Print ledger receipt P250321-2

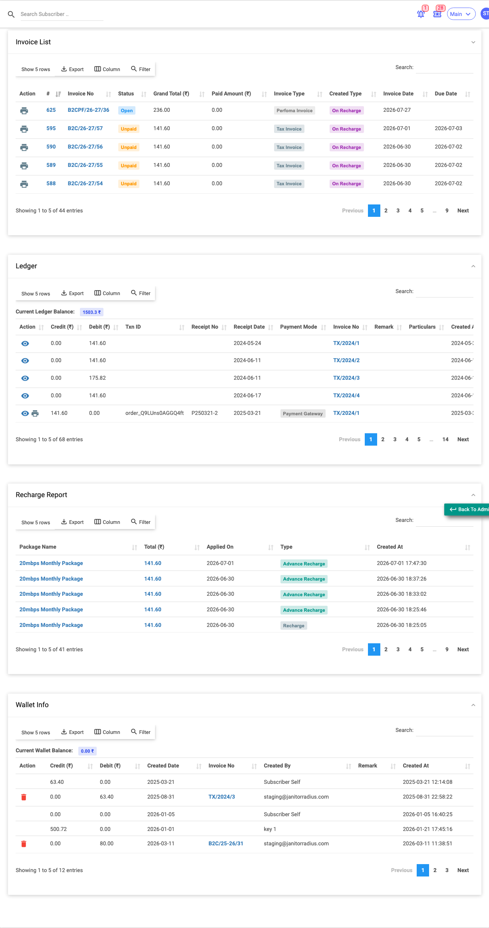point(35,413)
